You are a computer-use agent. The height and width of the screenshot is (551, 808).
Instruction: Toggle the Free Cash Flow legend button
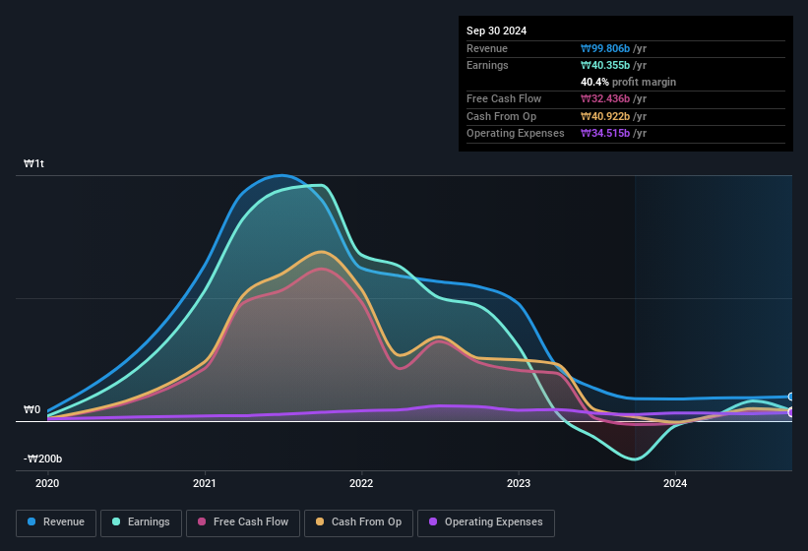click(x=243, y=522)
